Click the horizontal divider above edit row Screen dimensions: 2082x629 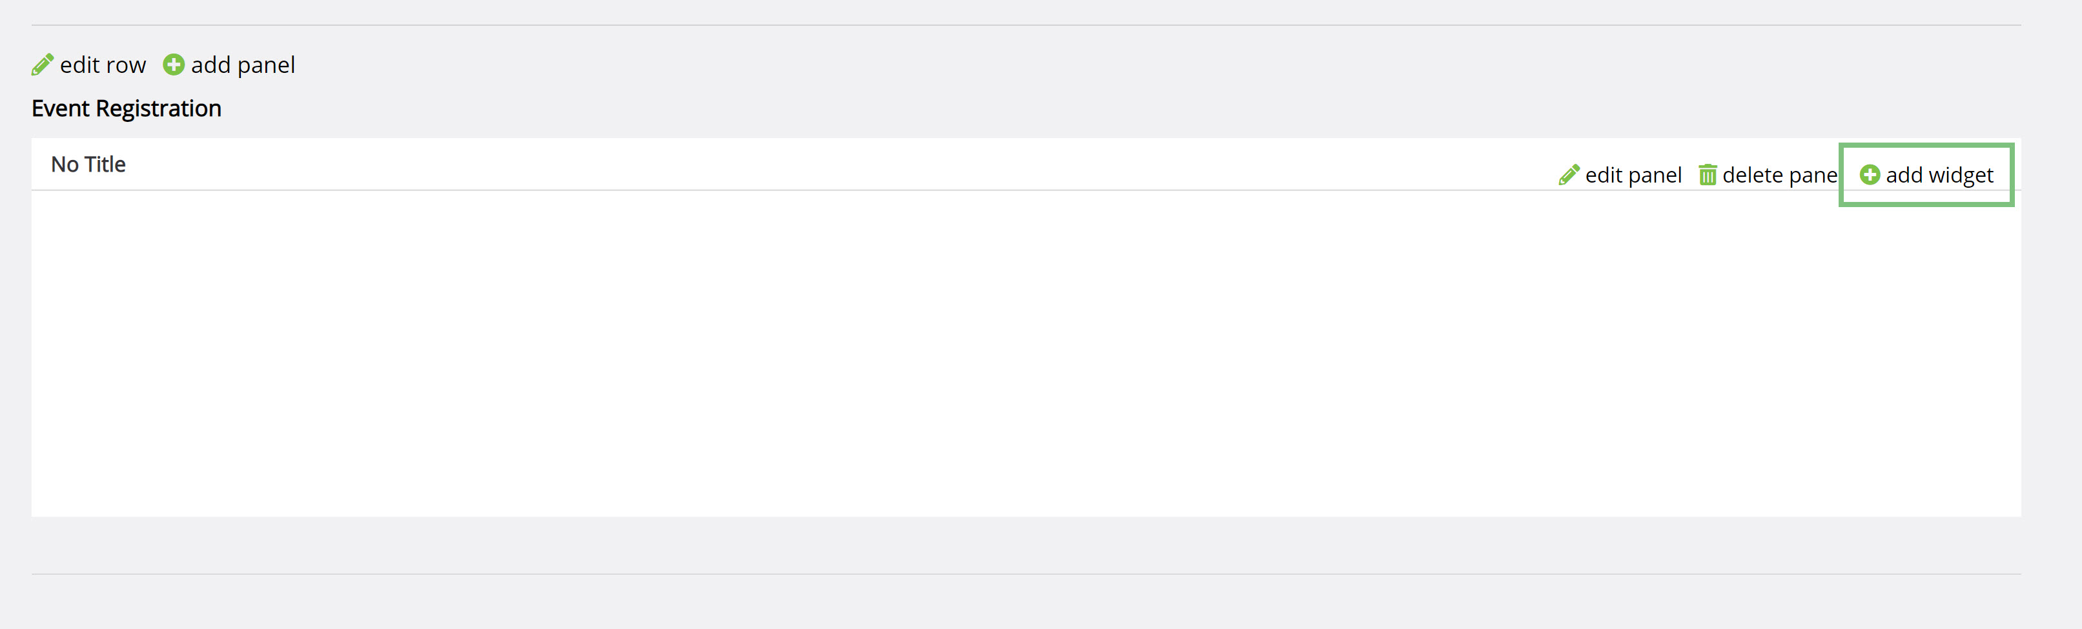coord(1026,25)
